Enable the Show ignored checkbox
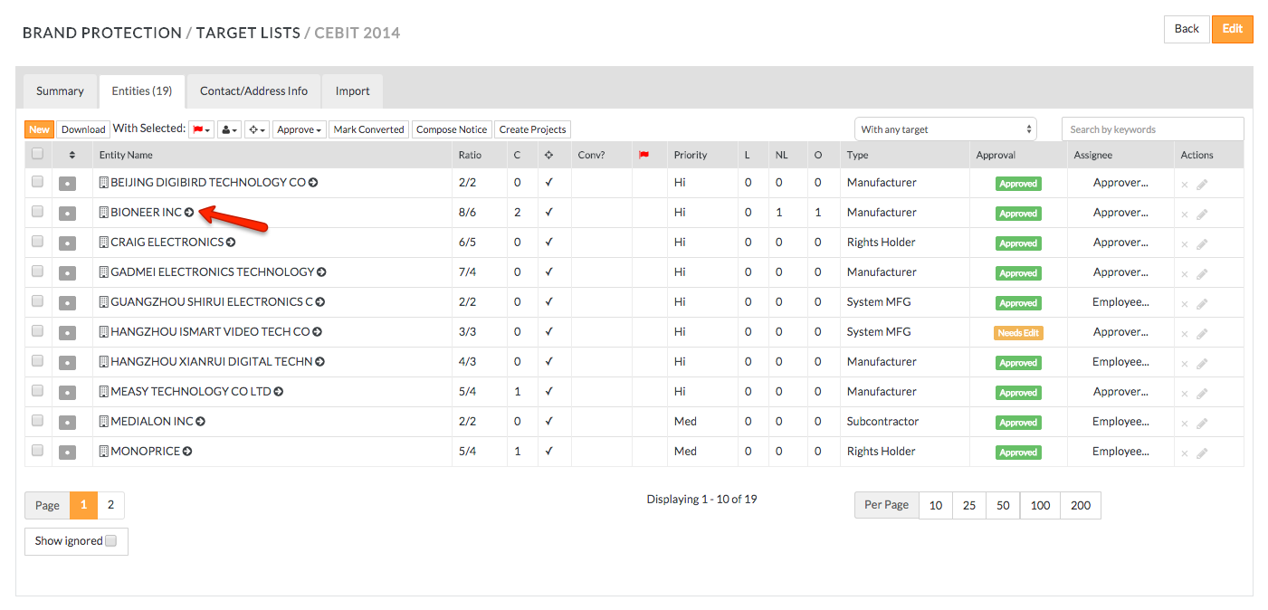Screen dimensions: 1268x610 [x=110, y=540]
